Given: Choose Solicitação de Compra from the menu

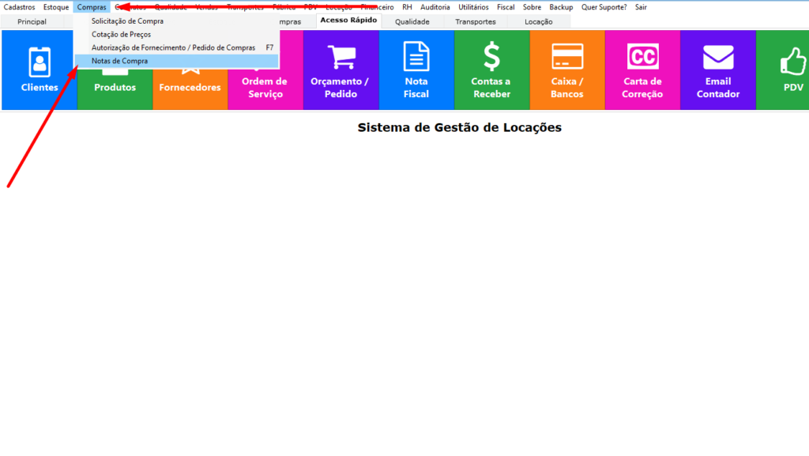Looking at the screenshot, I should pos(127,21).
